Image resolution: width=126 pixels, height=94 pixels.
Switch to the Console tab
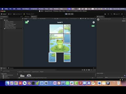(11, 68)
